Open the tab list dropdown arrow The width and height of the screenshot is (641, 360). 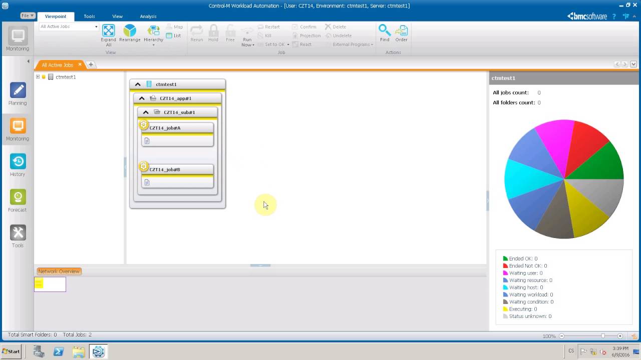tap(633, 64)
